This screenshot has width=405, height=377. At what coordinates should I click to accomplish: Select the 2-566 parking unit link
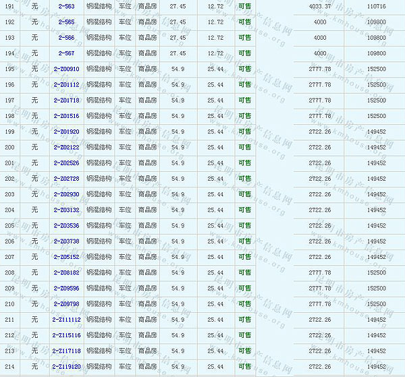click(66, 37)
